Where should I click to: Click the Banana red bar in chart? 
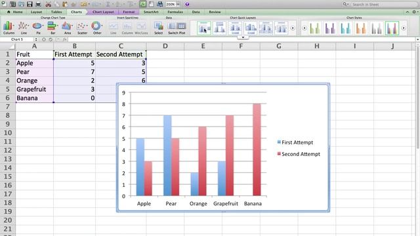(257, 149)
